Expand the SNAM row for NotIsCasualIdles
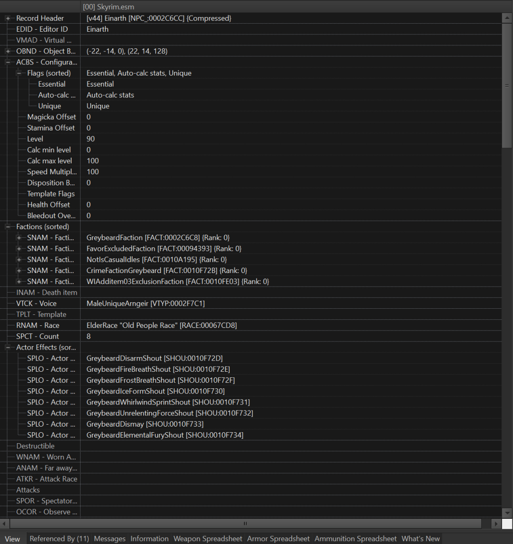513x544 pixels. (19, 259)
